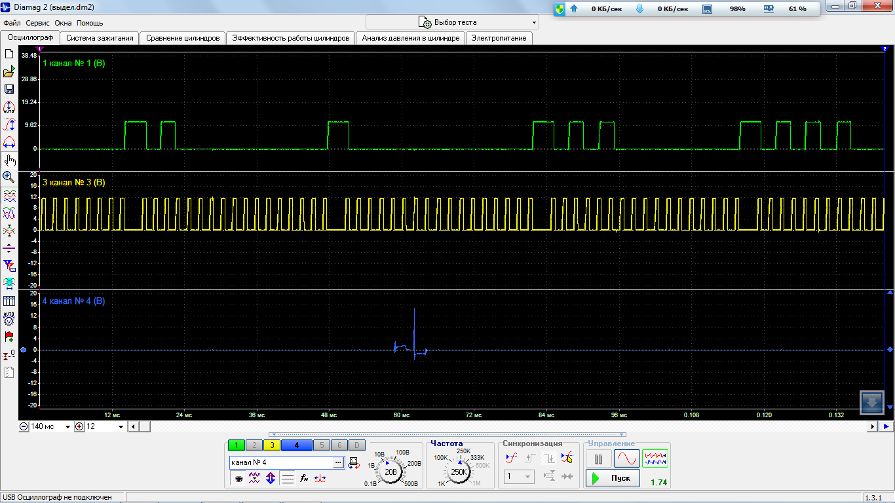Select the multi-channel recorder mode button
Viewport: 895px width, 503px height.
pyautogui.click(x=655, y=458)
